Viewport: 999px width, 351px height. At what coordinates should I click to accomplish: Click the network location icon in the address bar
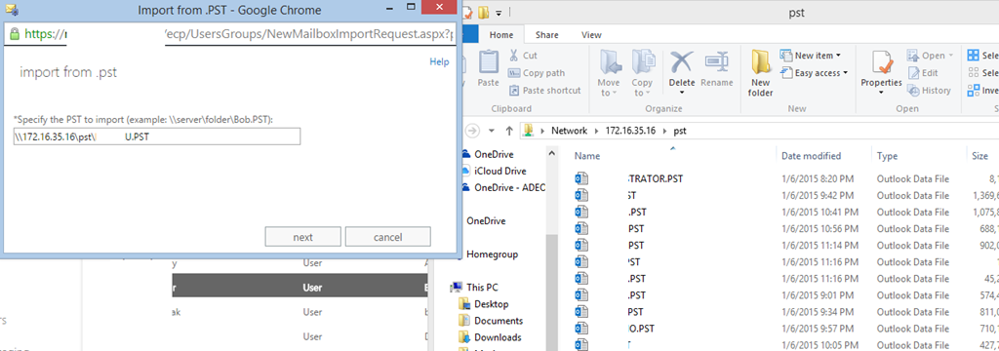528,131
